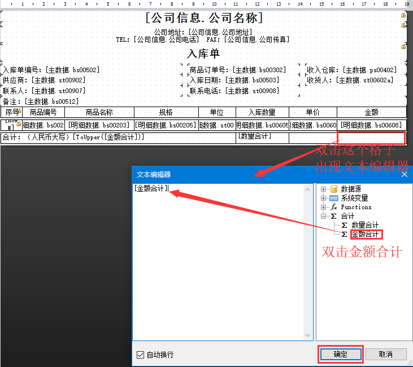Select the 金额合计 item in the tree

pyautogui.click(x=366, y=234)
